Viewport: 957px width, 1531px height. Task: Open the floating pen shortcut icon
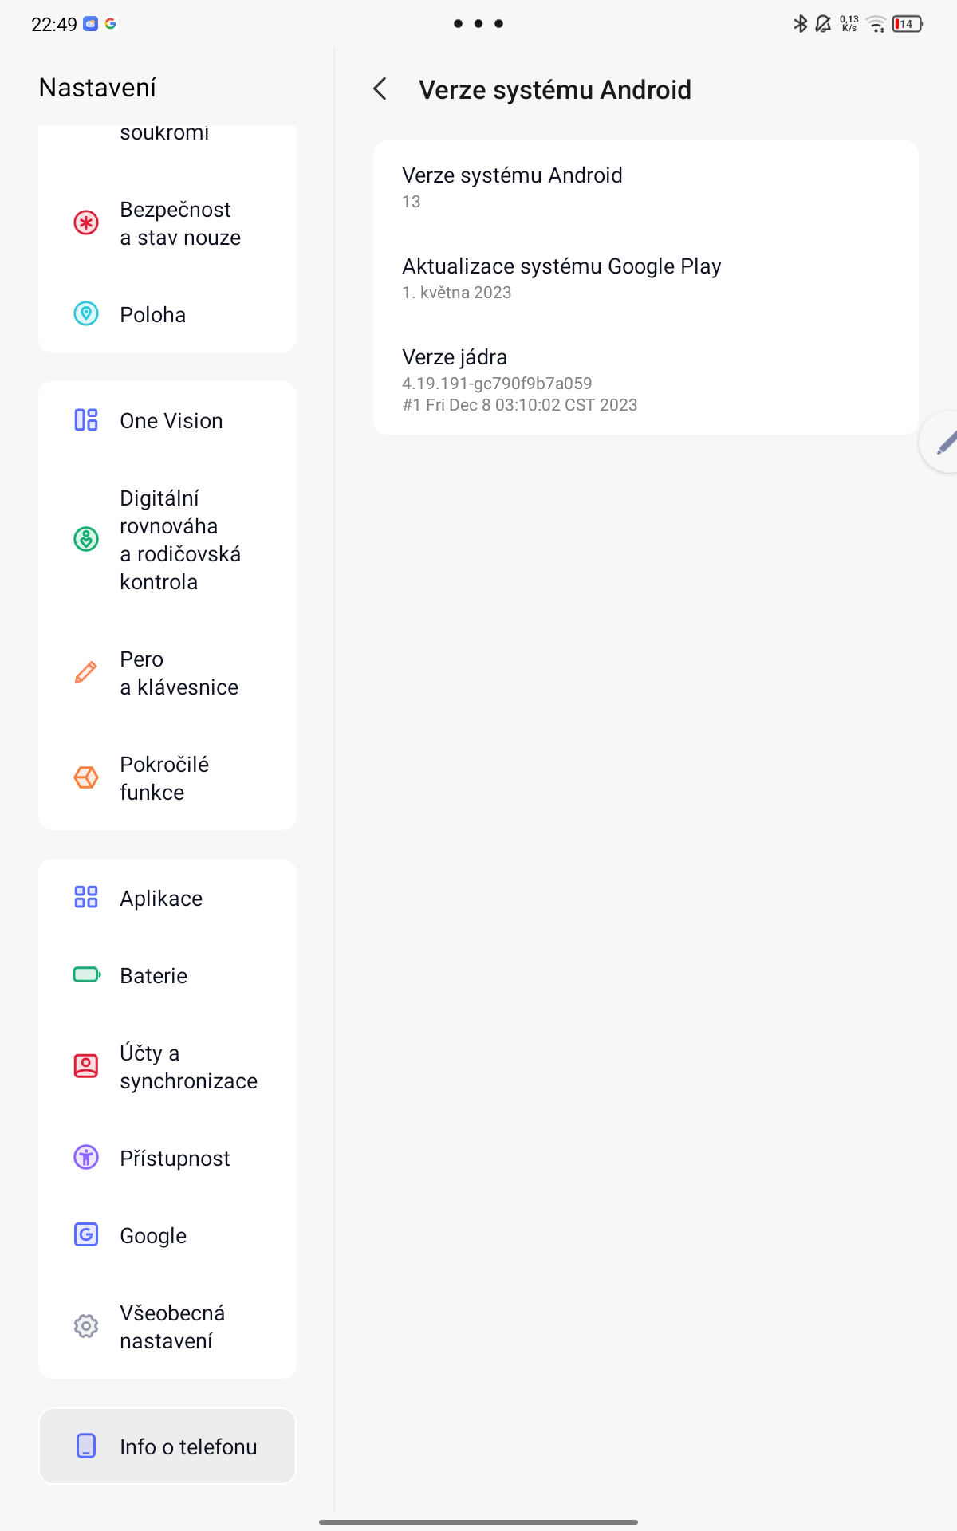(x=943, y=442)
